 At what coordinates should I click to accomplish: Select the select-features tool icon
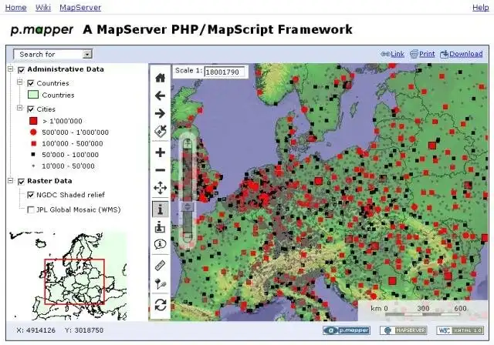pyautogui.click(x=161, y=227)
